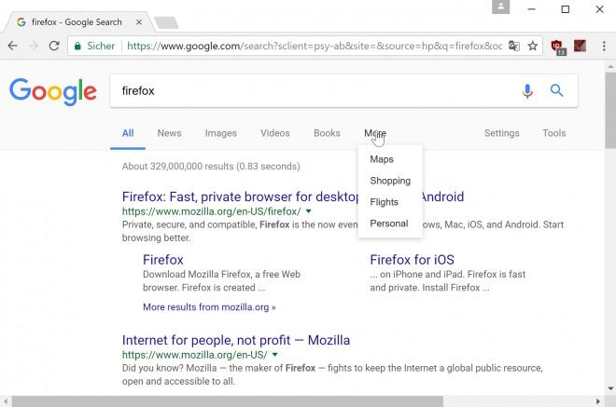Click the Google search input field
Image resolution: width=616 pixels, height=407 pixels.
[308, 91]
